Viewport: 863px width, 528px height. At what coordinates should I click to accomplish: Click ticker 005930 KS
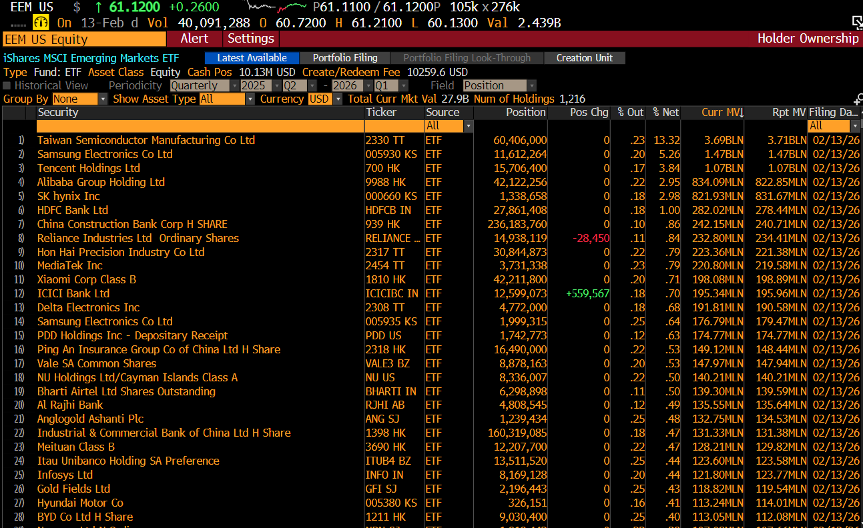391,154
